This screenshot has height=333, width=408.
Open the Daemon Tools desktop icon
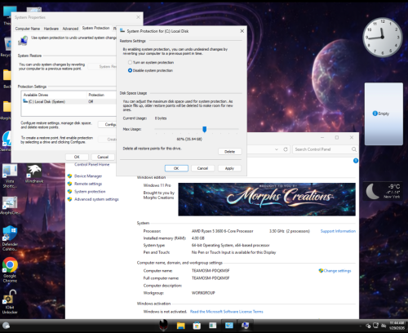tap(7, 141)
